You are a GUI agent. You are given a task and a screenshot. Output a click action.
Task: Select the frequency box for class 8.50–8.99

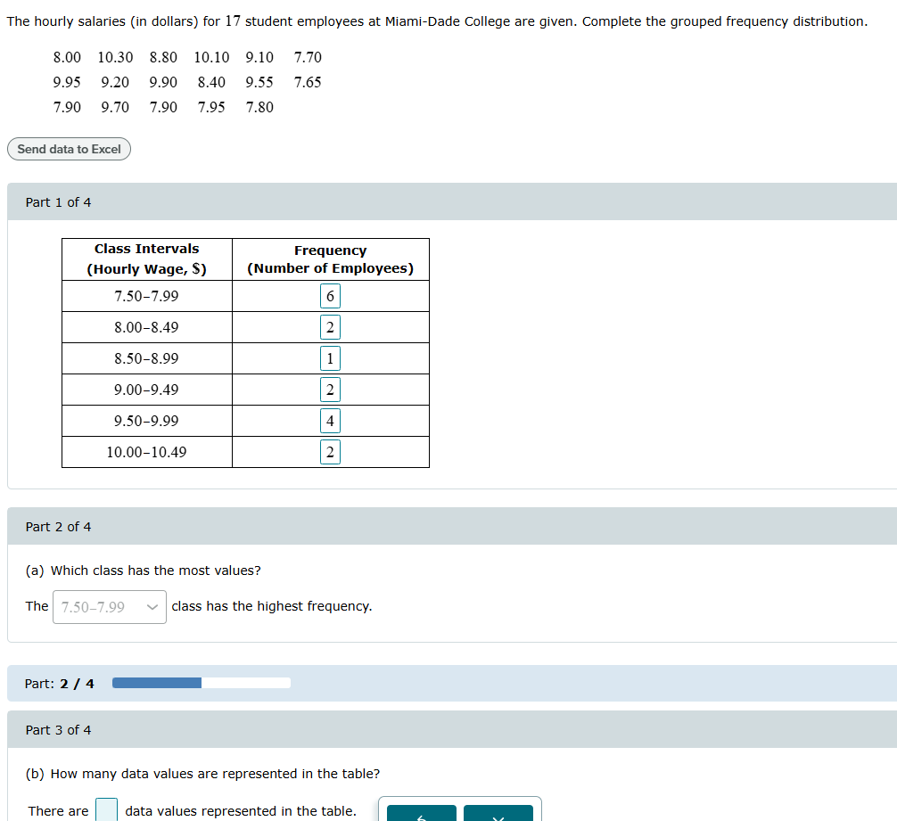pyautogui.click(x=330, y=357)
